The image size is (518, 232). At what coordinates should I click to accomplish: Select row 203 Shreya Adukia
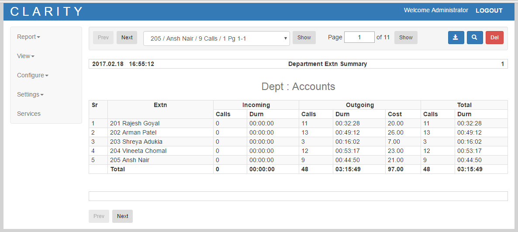[x=298, y=142]
